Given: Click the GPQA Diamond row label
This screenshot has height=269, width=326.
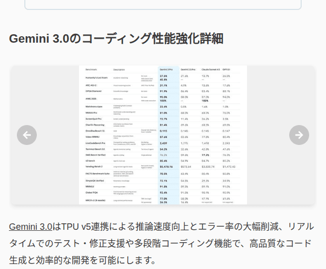Looking at the screenshot, I should [x=93, y=91].
